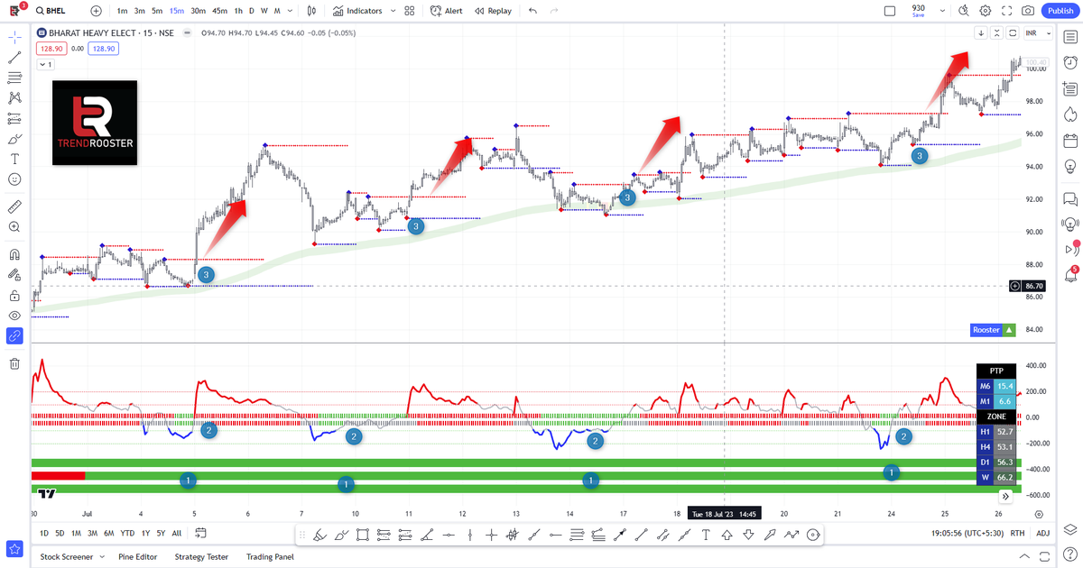This screenshot has height=568, width=1083.
Task: Open the layout setup square icon
Action: pyautogui.click(x=890, y=11)
